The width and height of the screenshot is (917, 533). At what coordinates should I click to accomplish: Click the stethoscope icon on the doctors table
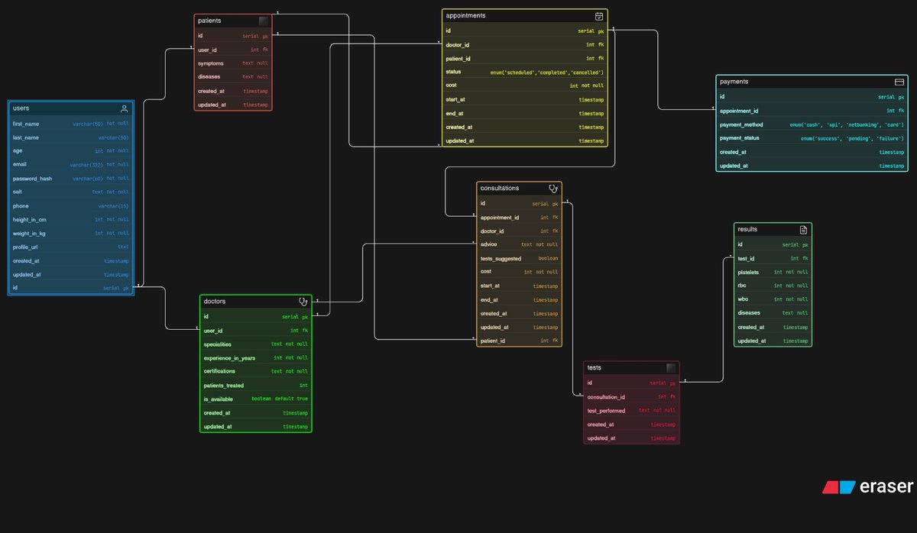[303, 302]
